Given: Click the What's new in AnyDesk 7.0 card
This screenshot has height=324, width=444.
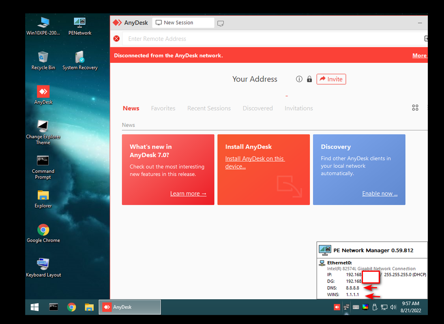Looking at the screenshot, I should coord(168,169).
